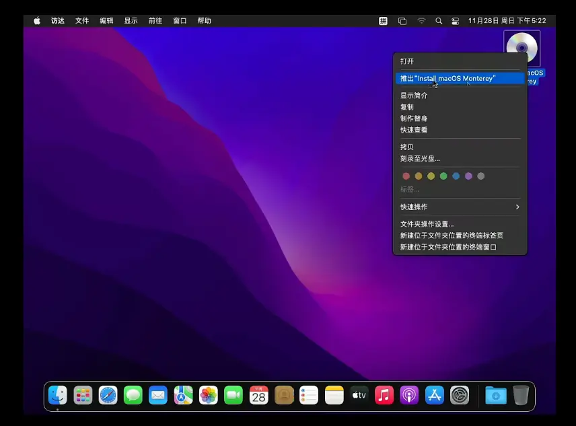Click the date and time display
Image resolution: width=576 pixels, height=426 pixels.
(x=507, y=21)
